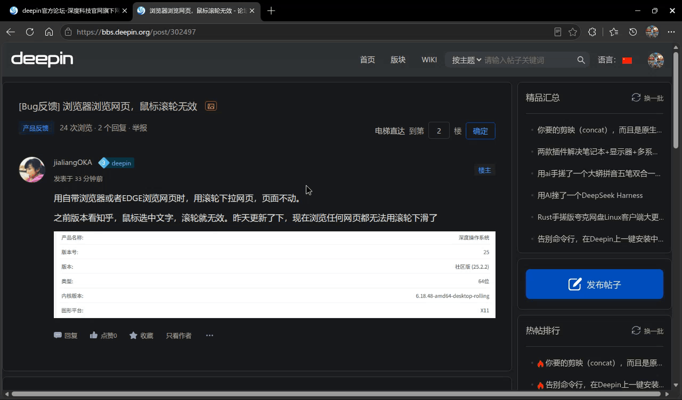682x400 pixels.
Task: Open the 按主题 search type dropdown
Action: pyautogui.click(x=467, y=60)
